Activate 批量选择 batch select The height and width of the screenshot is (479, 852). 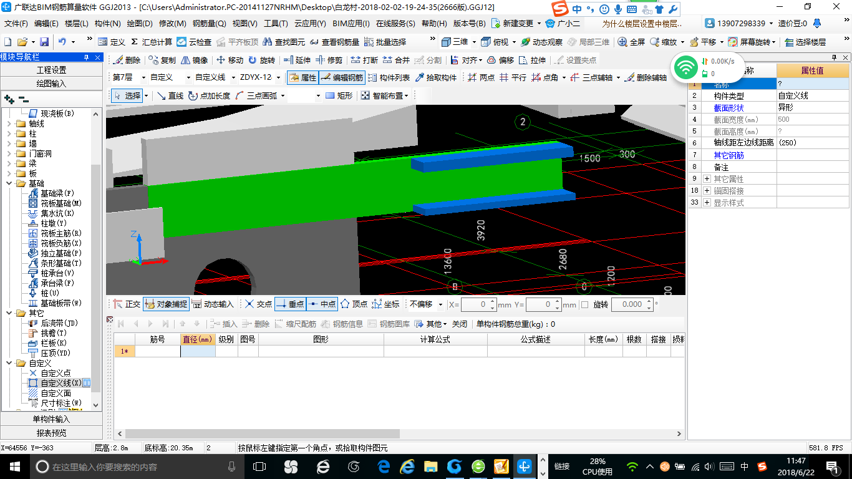click(x=385, y=42)
